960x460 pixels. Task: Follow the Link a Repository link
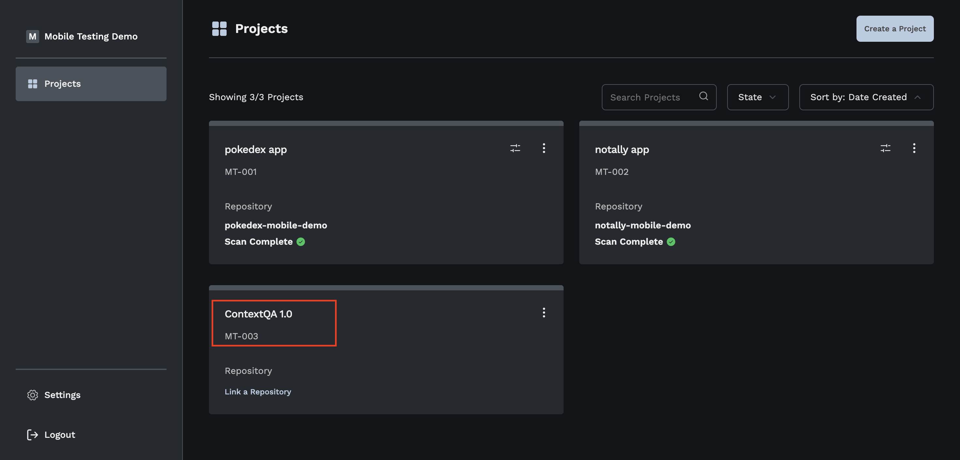[x=258, y=392]
